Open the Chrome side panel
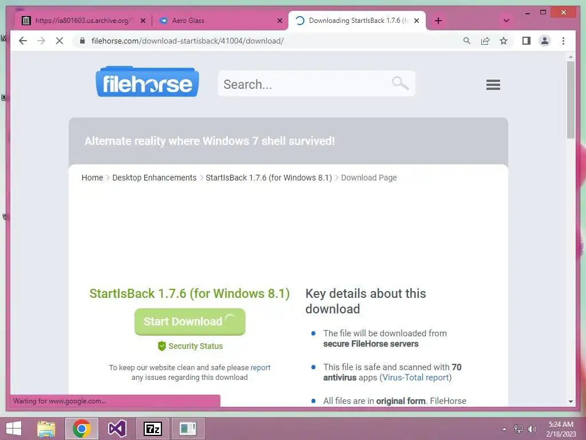Viewport: 586px width, 440px height. pyautogui.click(x=526, y=41)
